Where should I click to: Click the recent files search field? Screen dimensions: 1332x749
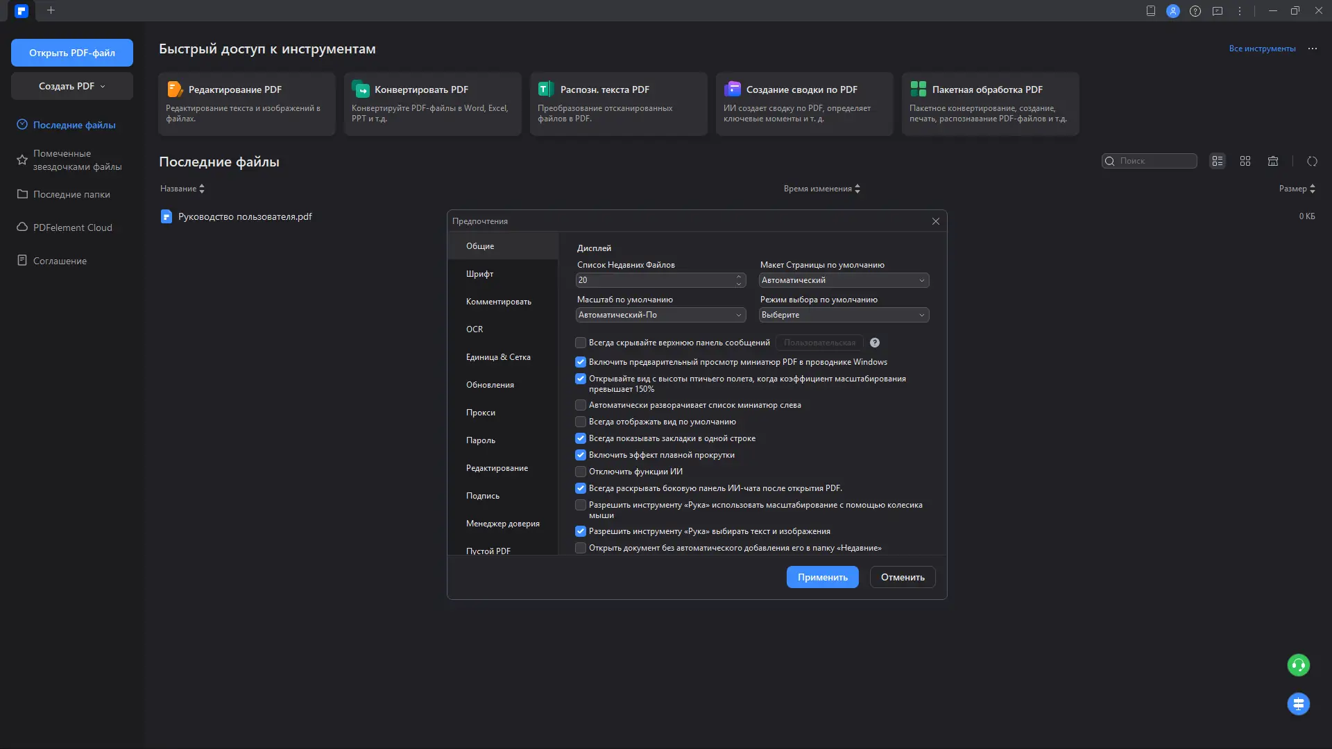click(1155, 161)
